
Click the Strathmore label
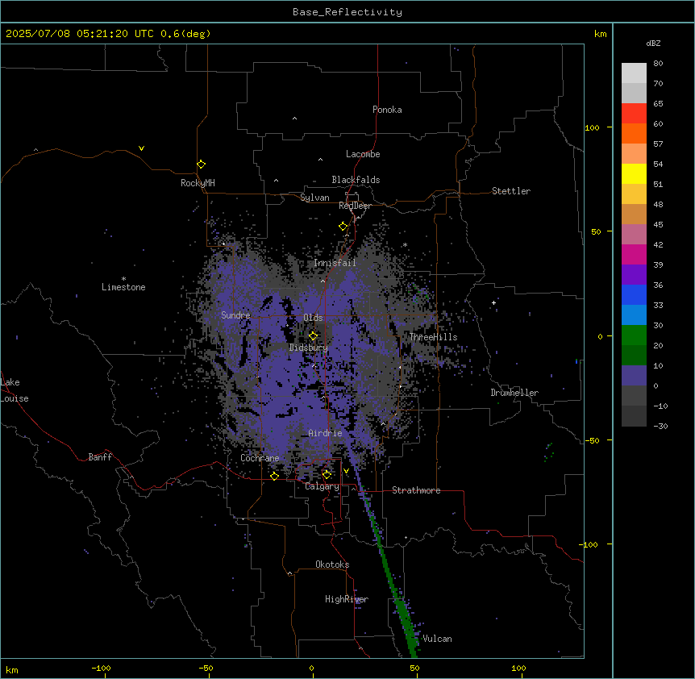(x=416, y=490)
